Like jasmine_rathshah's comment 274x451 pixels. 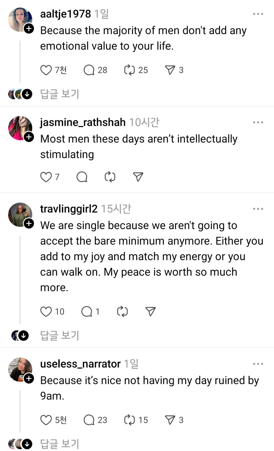tap(46, 177)
